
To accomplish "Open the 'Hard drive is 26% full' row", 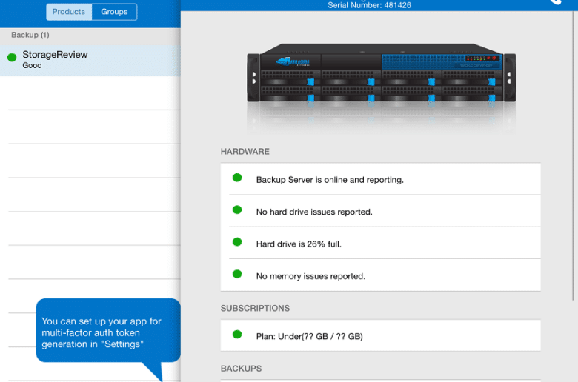I will pyautogui.click(x=380, y=244).
